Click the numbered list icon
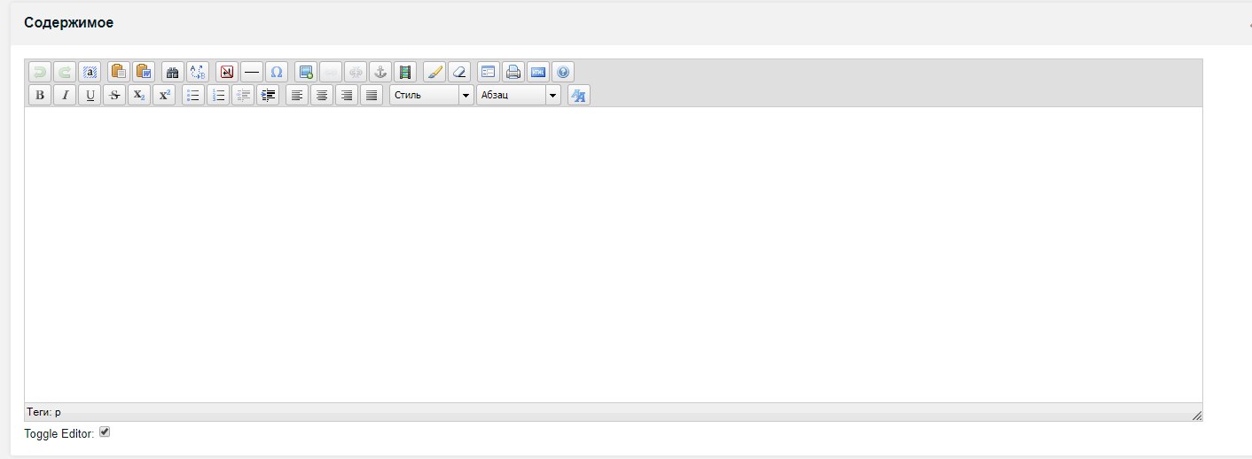The image size is (1252, 459). click(x=218, y=95)
